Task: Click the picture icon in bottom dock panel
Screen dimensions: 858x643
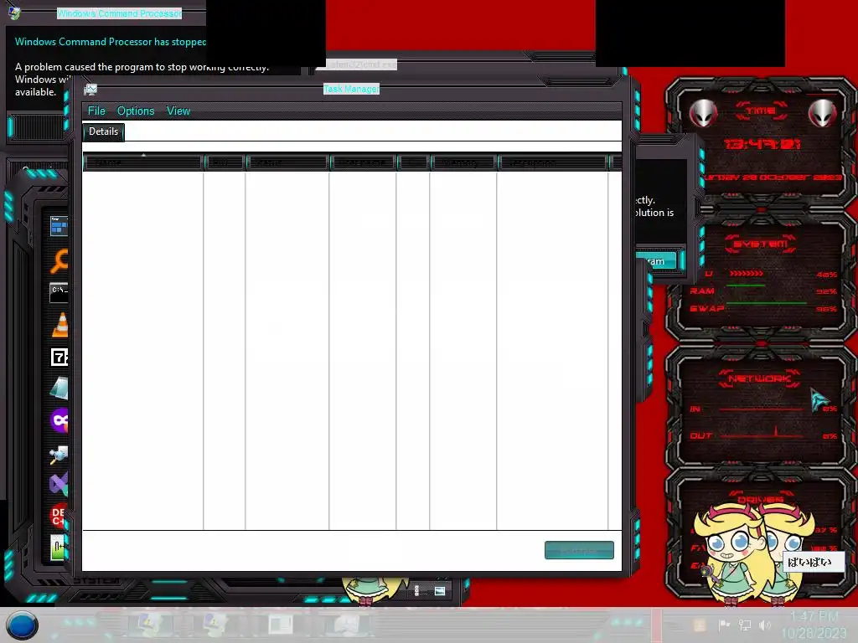Action: click(440, 590)
